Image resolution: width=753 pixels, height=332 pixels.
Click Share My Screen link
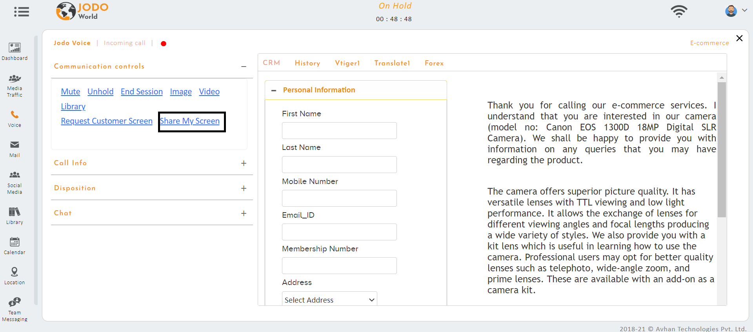pos(190,121)
